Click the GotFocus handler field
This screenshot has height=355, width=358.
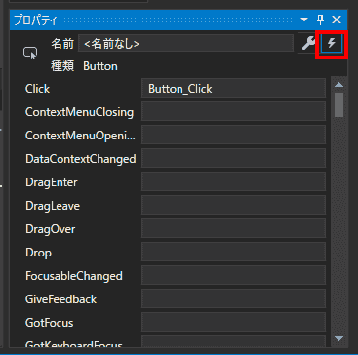(x=233, y=322)
